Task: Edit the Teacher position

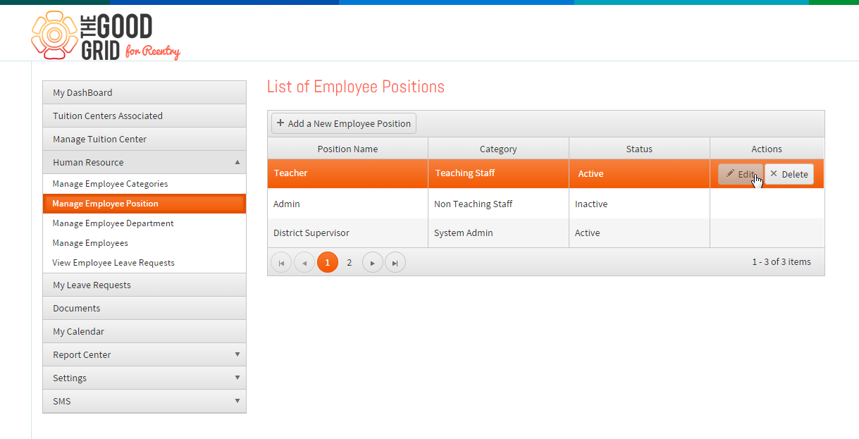Action: point(740,174)
